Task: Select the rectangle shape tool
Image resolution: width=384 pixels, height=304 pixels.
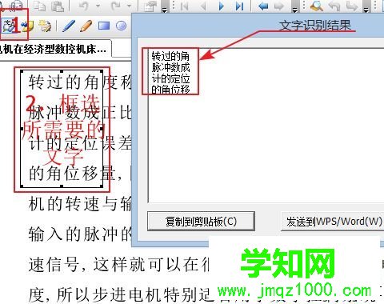Action: click(x=104, y=26)
